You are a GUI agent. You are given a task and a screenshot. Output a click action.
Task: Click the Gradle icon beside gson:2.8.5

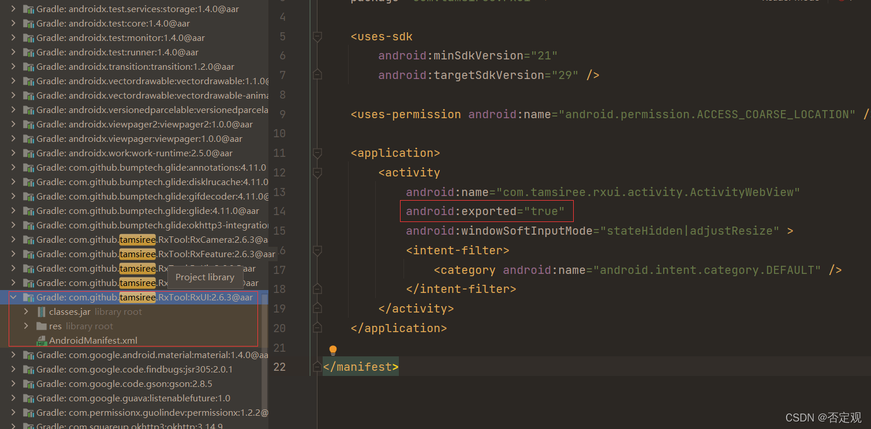29,383
